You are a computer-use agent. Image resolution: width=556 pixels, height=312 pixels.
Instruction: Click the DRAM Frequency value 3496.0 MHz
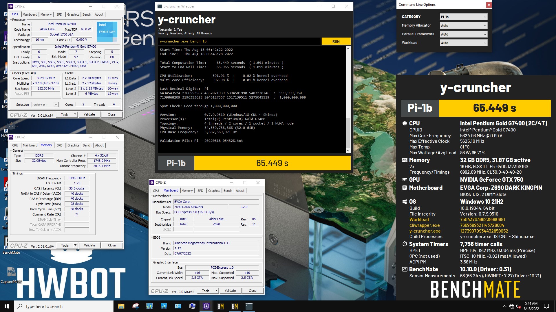(x=77, y=178)
